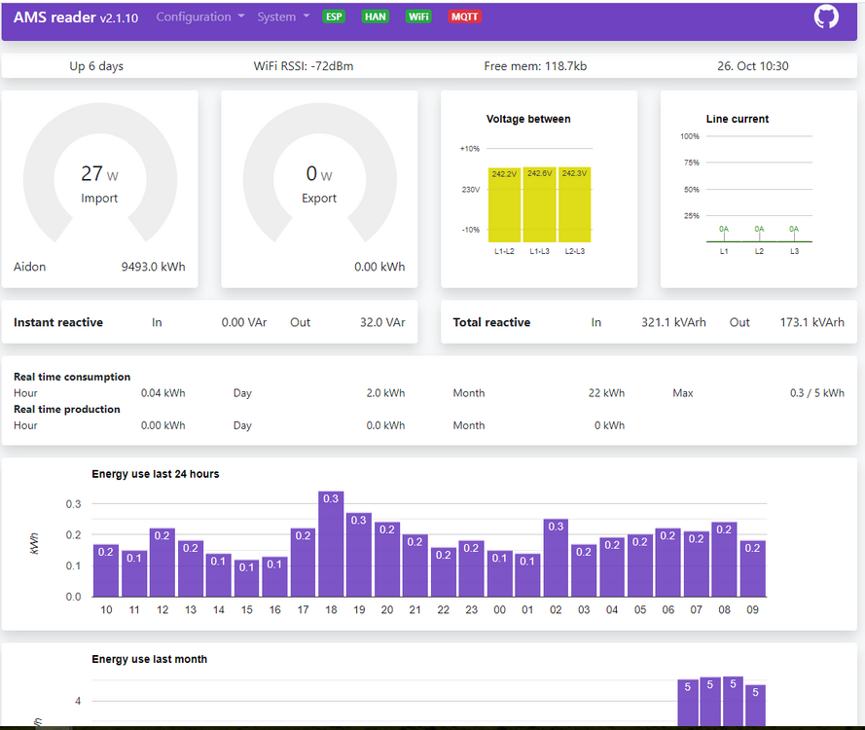Click the hour 18 energy bar
The width and height of the screenshot is (865, 730).
pos(331,545)
